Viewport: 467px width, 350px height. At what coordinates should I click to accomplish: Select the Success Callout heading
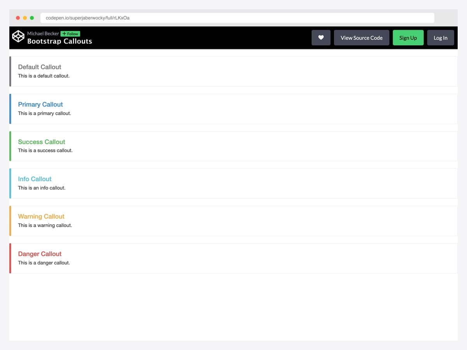(x=42, y=142)
